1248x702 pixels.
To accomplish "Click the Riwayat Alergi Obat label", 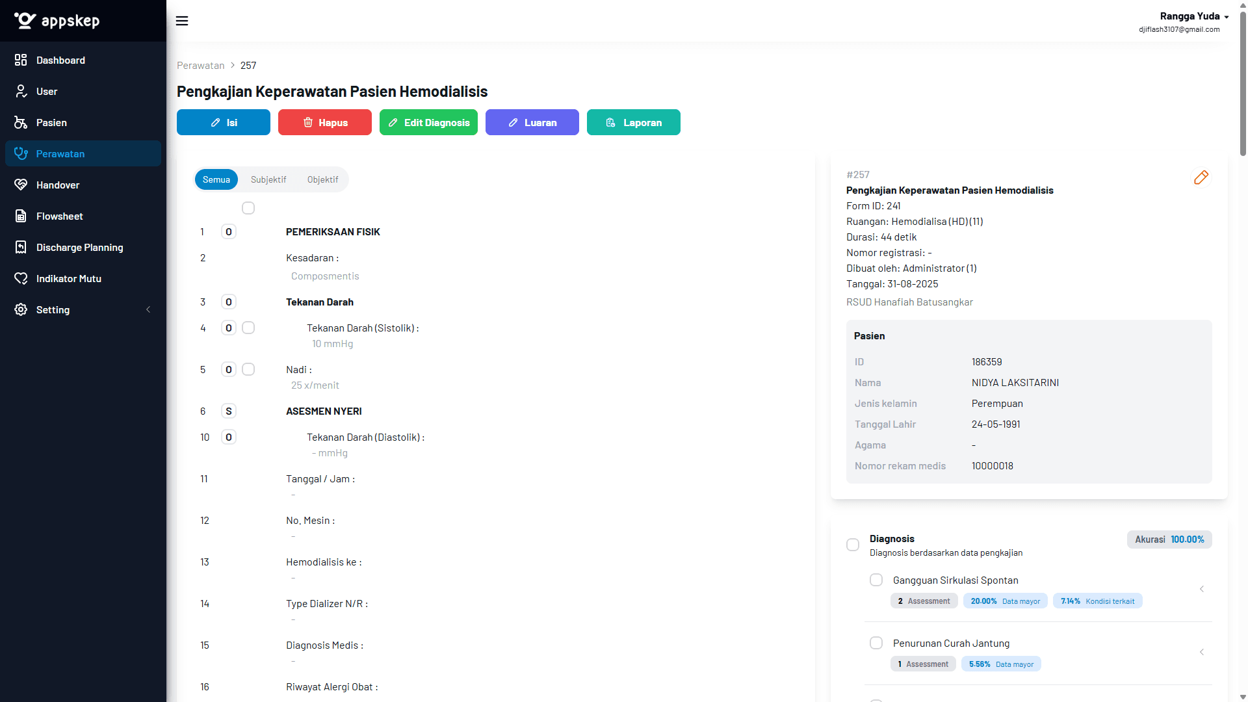I will 331,687.
